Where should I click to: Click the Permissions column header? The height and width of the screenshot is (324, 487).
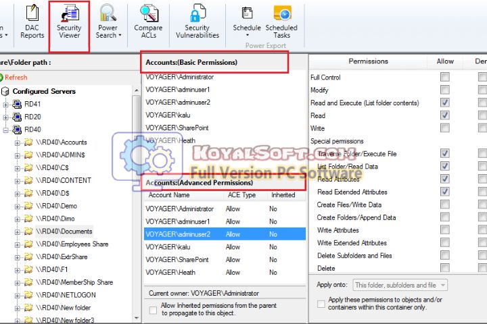point(369,61)
